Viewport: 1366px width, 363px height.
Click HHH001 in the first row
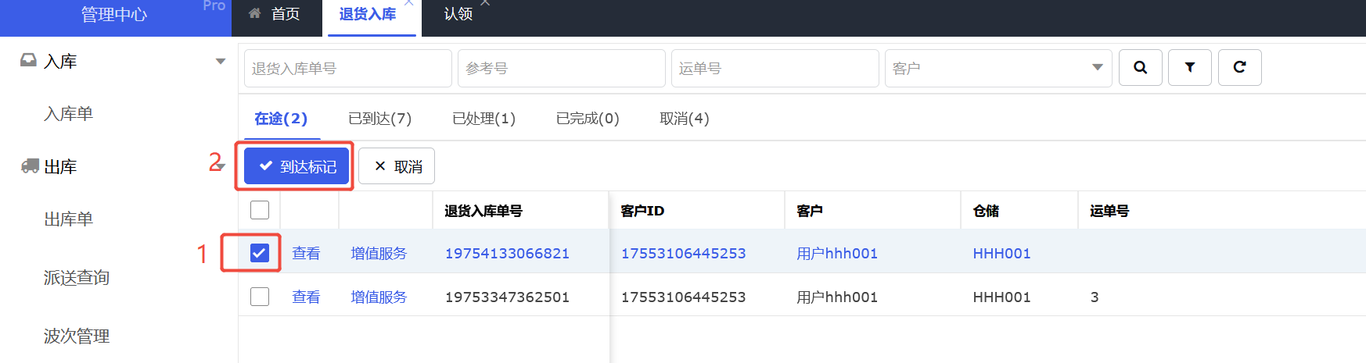point(1001,253)
